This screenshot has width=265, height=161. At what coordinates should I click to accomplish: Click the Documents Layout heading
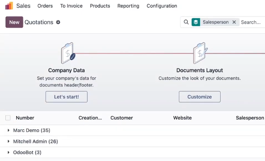200,70
